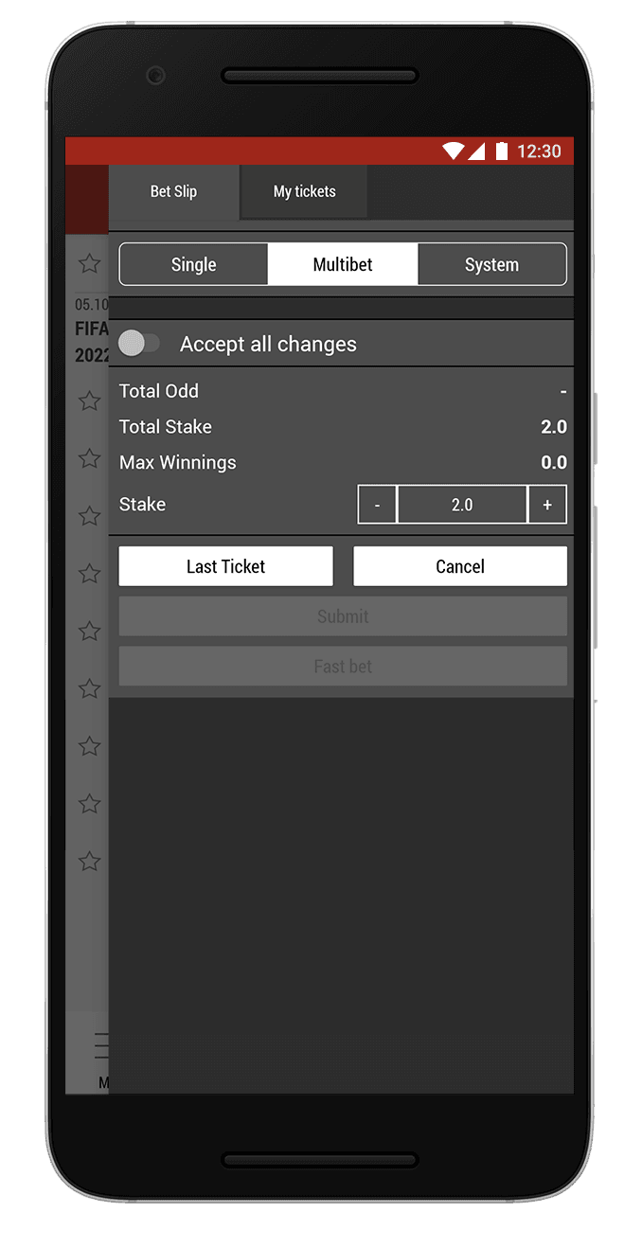This screenshot has width=642, height=1247.
Task: Select the Single bet type
Action: [193, 265]
